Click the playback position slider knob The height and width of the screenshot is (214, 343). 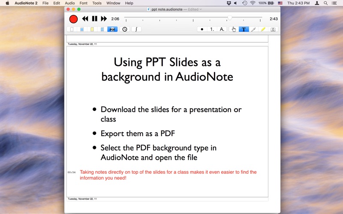click(230, 18)
